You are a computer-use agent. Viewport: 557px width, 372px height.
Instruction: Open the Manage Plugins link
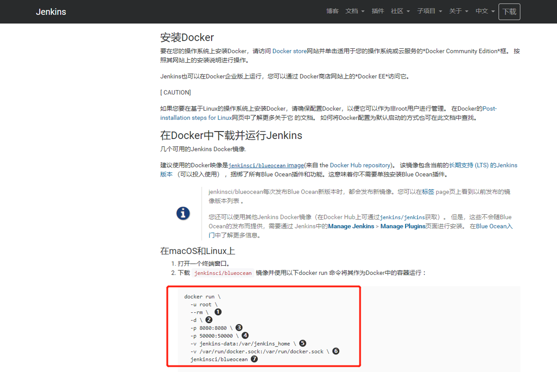[x=403, y=226]
